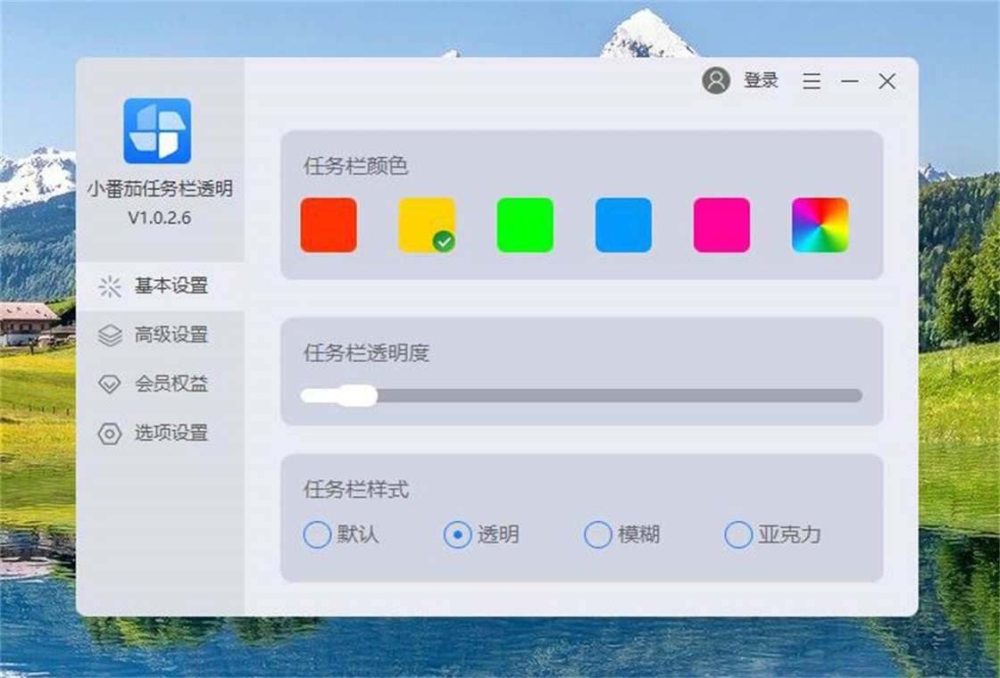Select the asterisk icon beside 基本设置
The image size is (1000, 678).
coord(110,287)
